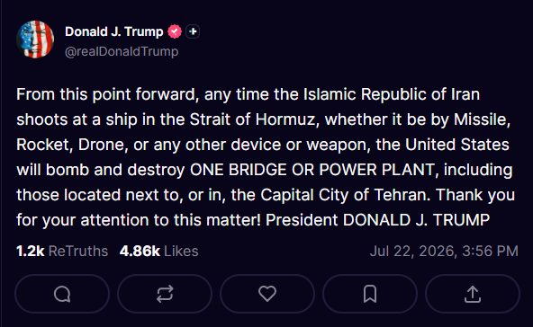
Task: Open the flag-painted profile avatar
Action: [x=35, y=40]
